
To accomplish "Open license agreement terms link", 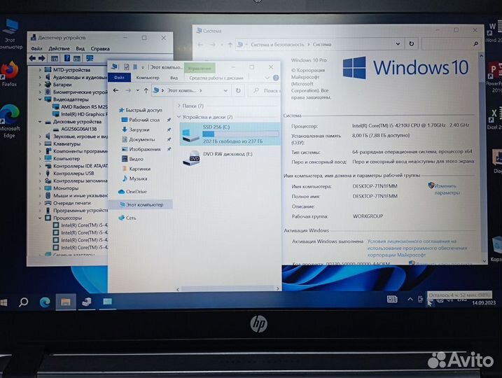I will click(417, 248).
